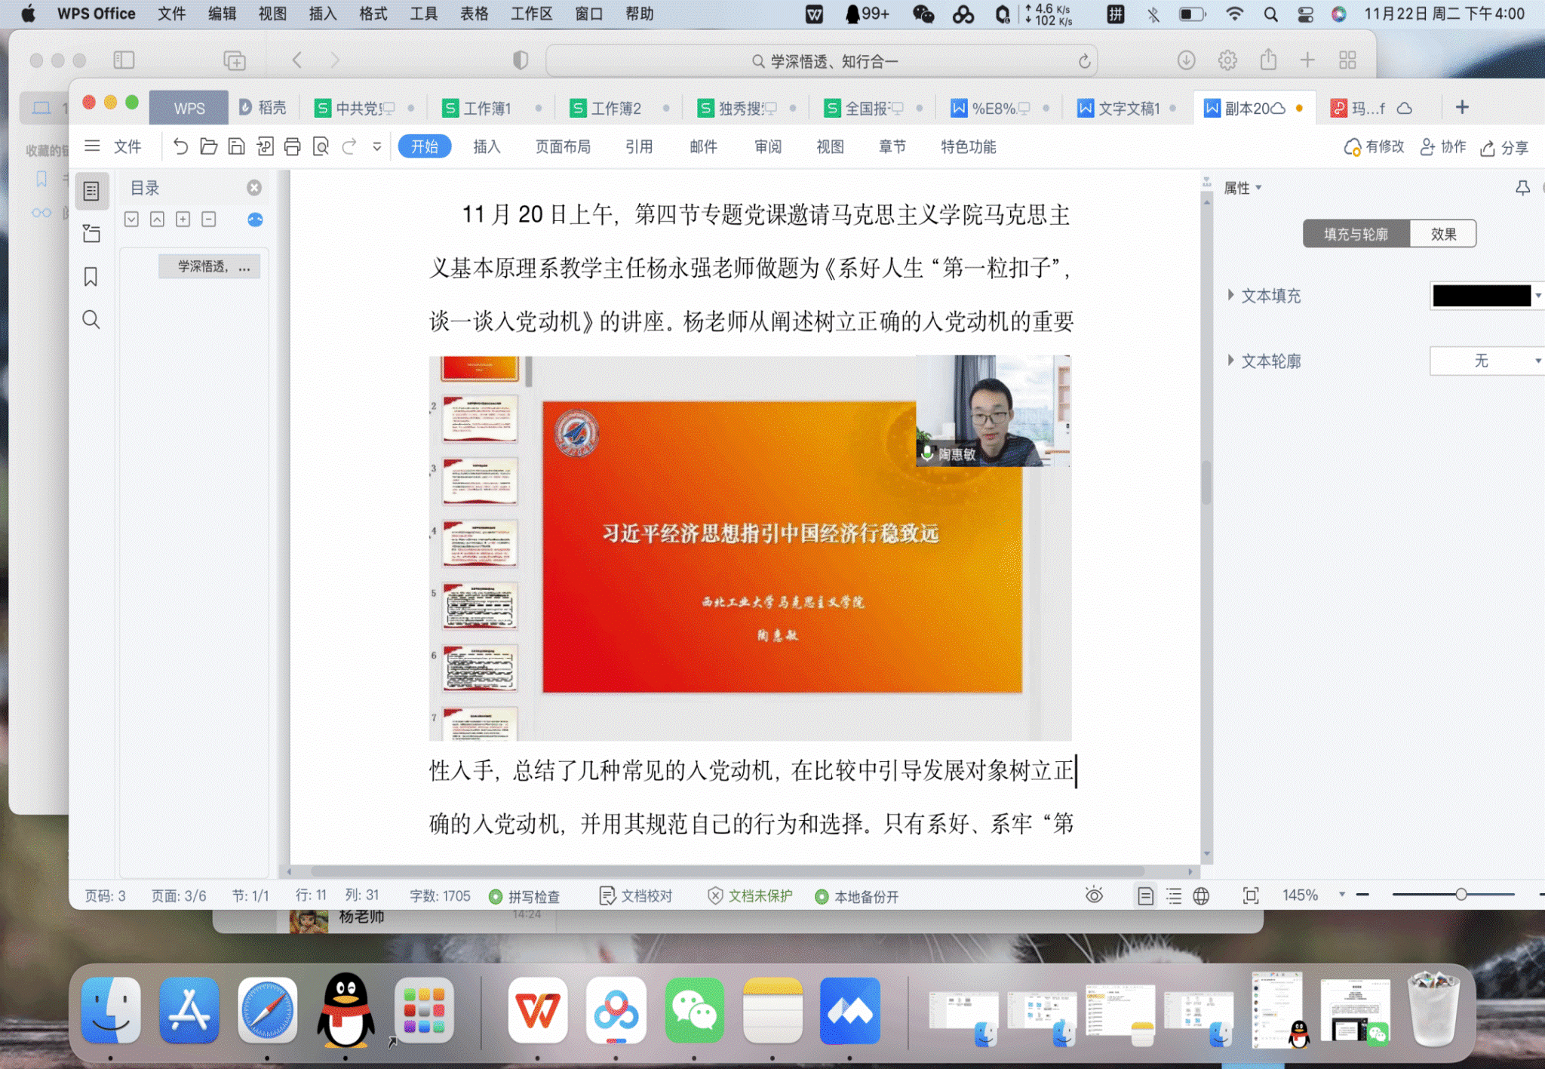1545x1069 pixels.
Task: Open the bookmark panel in sidebar
Action: (x=91, y=277)
